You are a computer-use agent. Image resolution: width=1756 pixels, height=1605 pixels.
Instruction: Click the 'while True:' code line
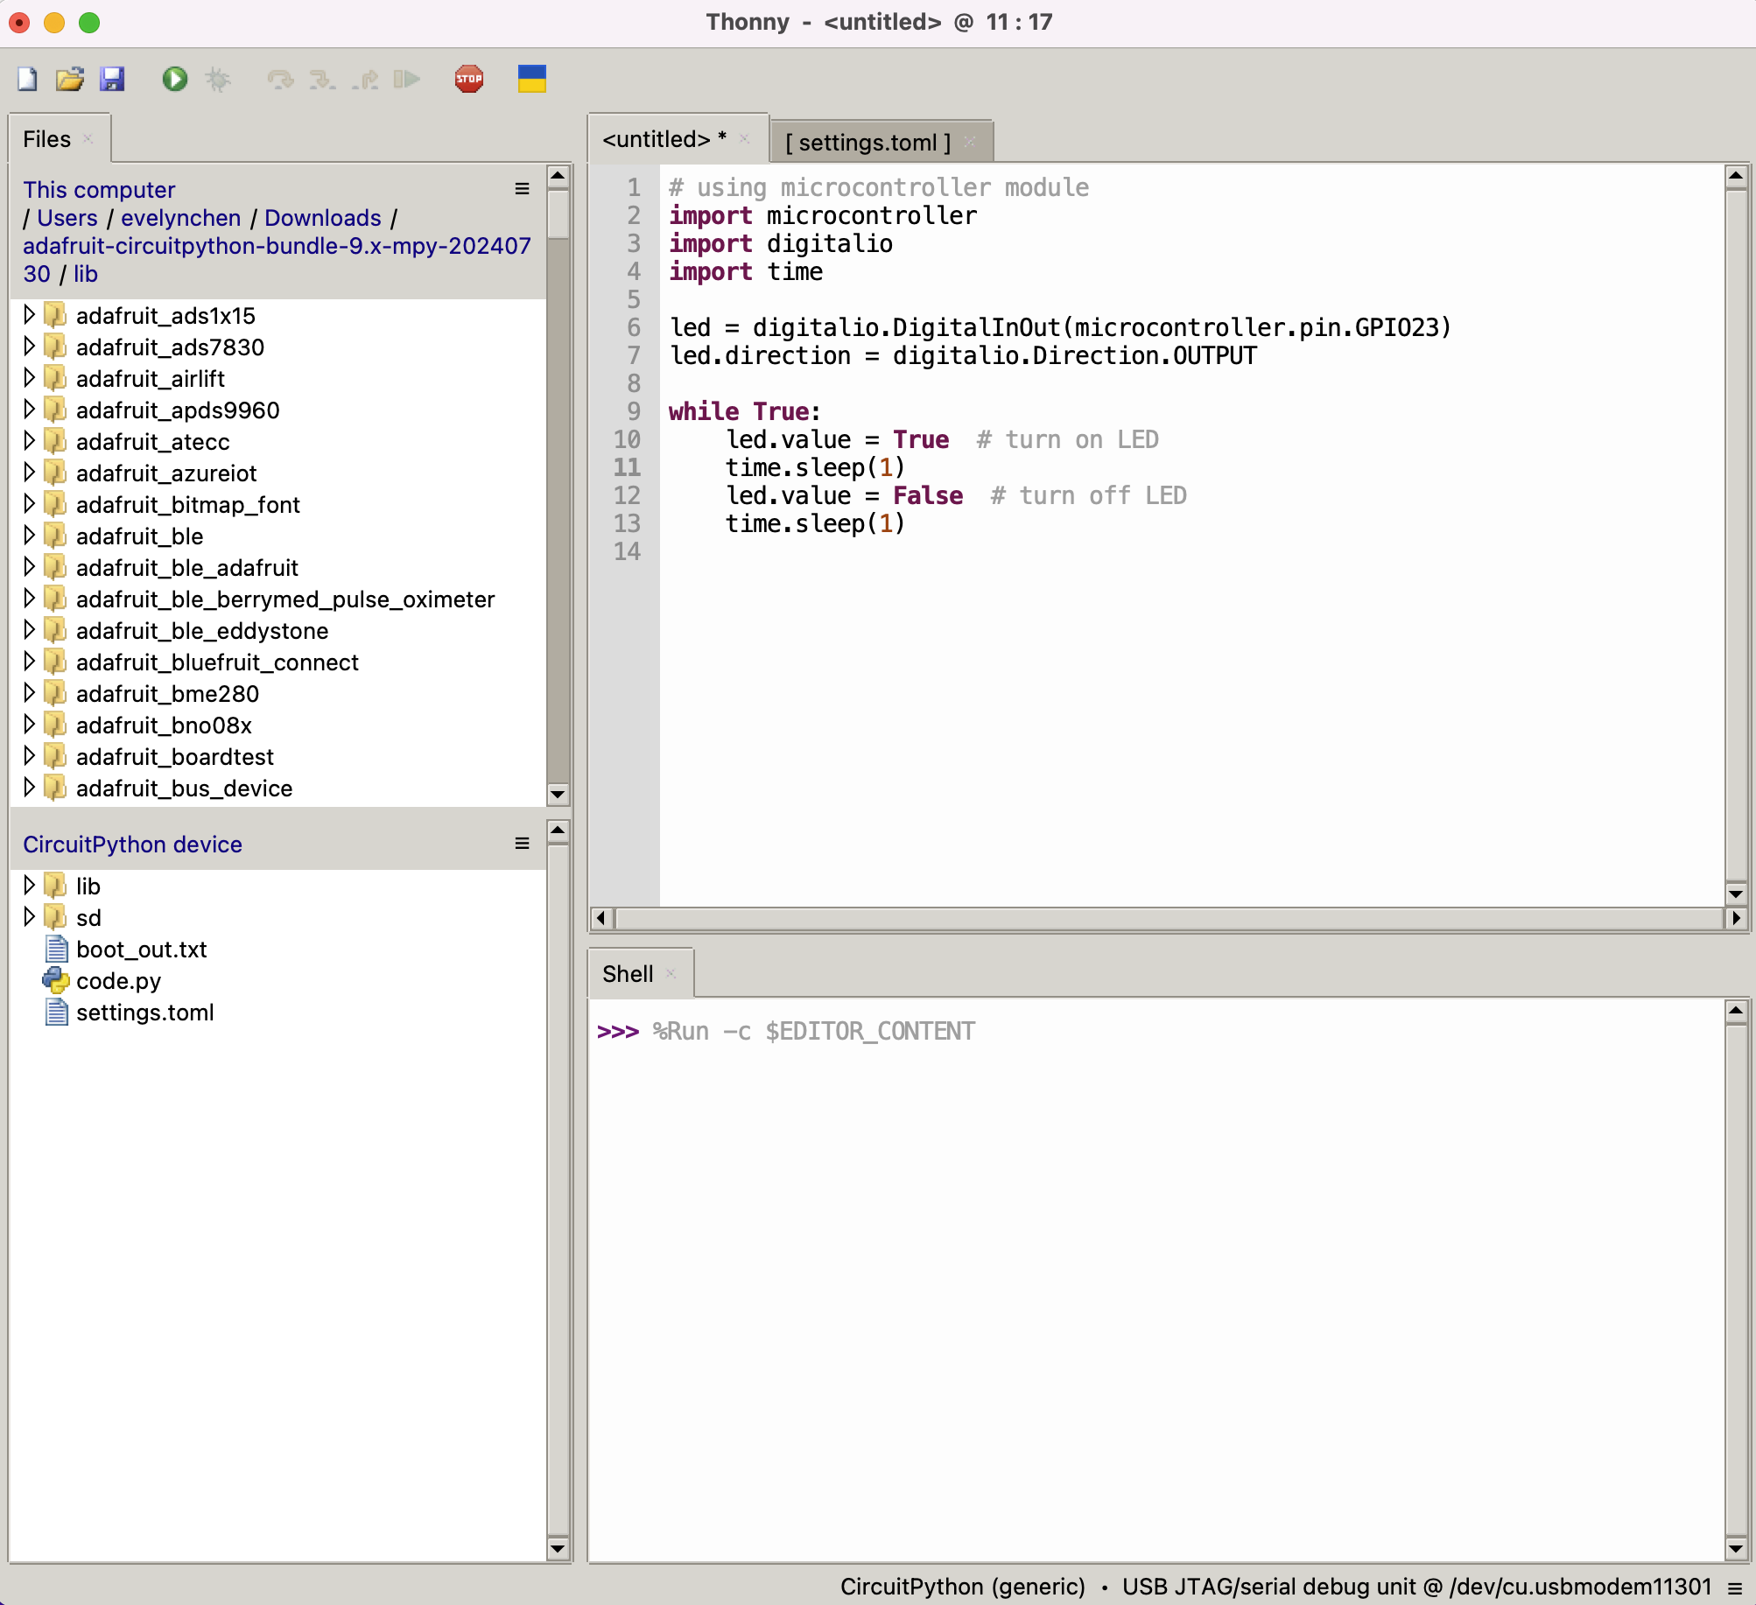(x=745, y=411)
